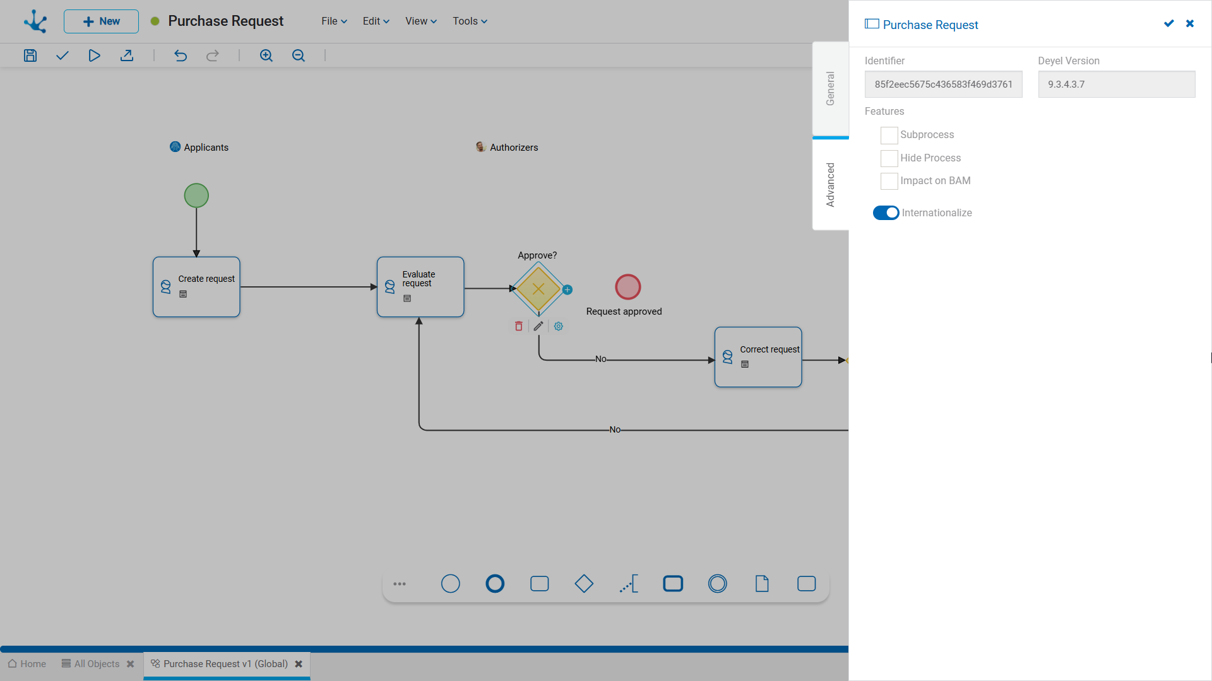1212x681 pixels.
Task: Open gateway settings gear icon
Action: 559,326
